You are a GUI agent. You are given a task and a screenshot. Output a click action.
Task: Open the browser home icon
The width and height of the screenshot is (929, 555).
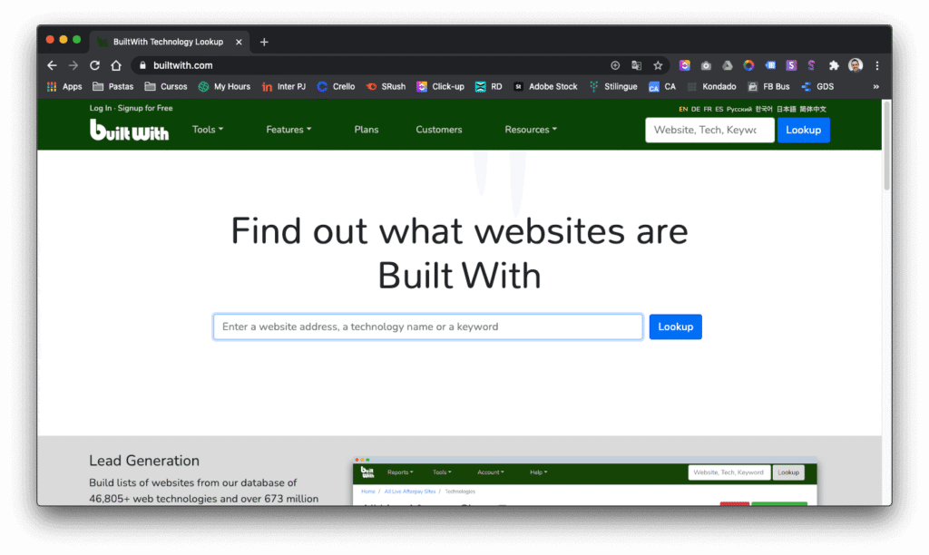(115, 65)
